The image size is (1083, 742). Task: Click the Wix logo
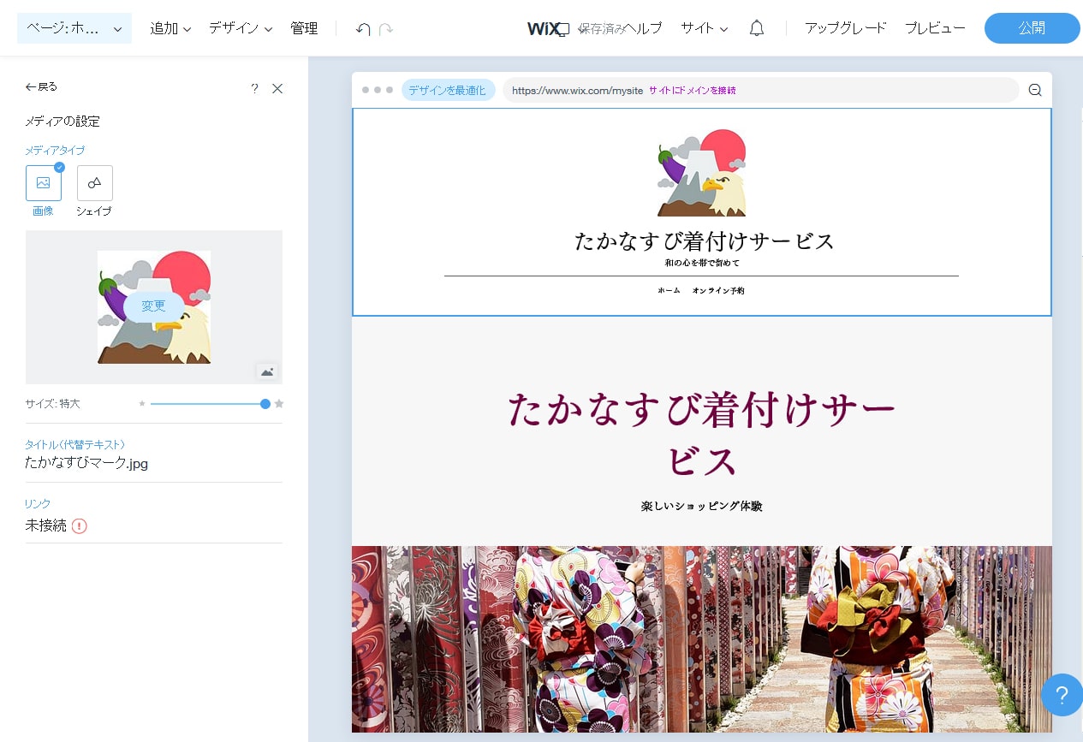click(542, 28)
